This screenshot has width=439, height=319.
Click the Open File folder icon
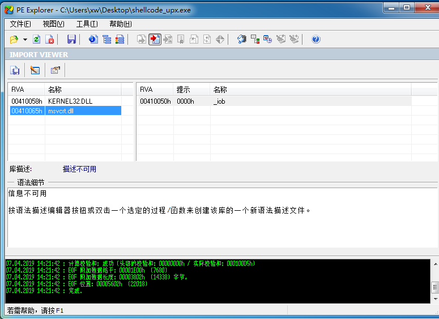tap(14, 40)
